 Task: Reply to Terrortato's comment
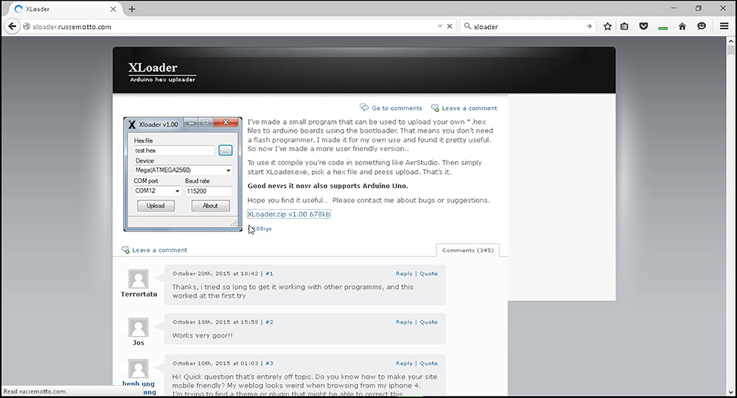404,273
